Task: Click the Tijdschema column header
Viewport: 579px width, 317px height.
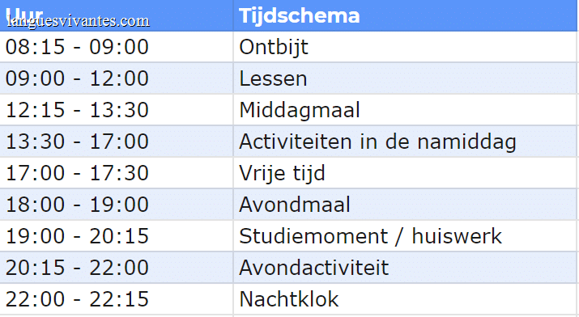Action: pyautogui.click(x=405, y=15)
